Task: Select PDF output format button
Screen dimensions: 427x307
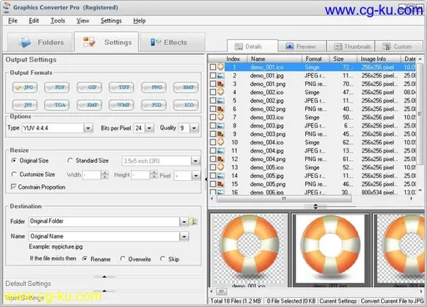Action: [57, 88]
